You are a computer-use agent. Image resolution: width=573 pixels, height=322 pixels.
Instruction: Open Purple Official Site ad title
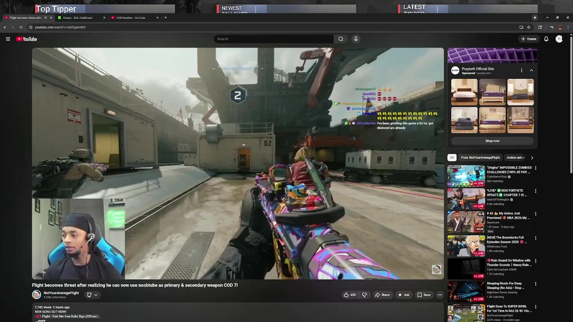coord(478,69)
